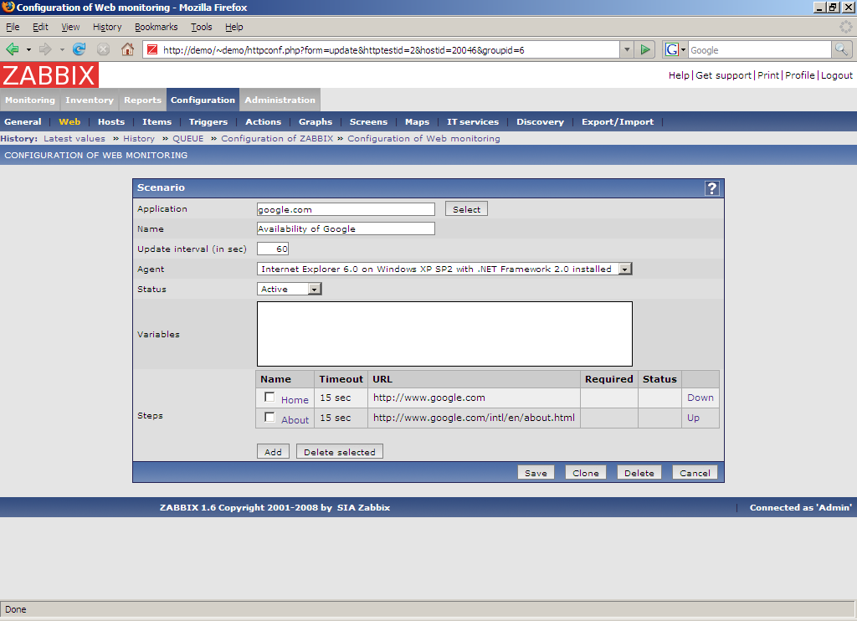Open the Profile link
Viewport: 857px width, 621px height.
(799, 75)
